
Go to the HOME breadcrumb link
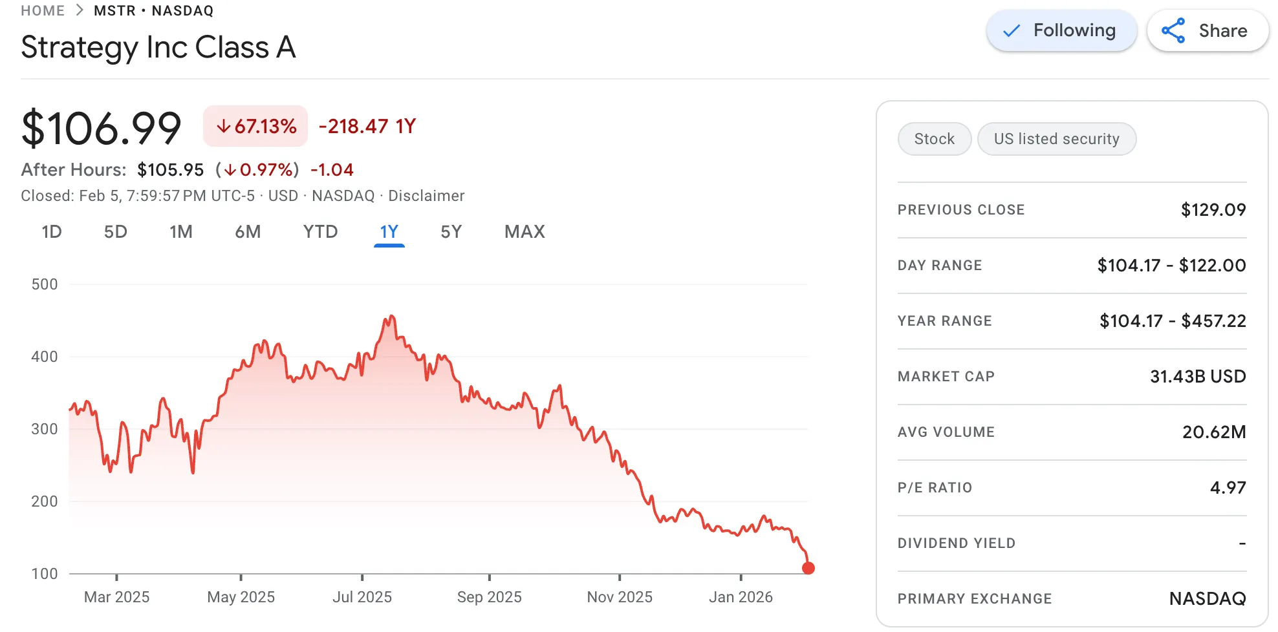pos(43,10)
